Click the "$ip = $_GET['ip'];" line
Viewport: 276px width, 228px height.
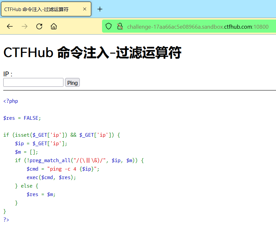[41, 144]
